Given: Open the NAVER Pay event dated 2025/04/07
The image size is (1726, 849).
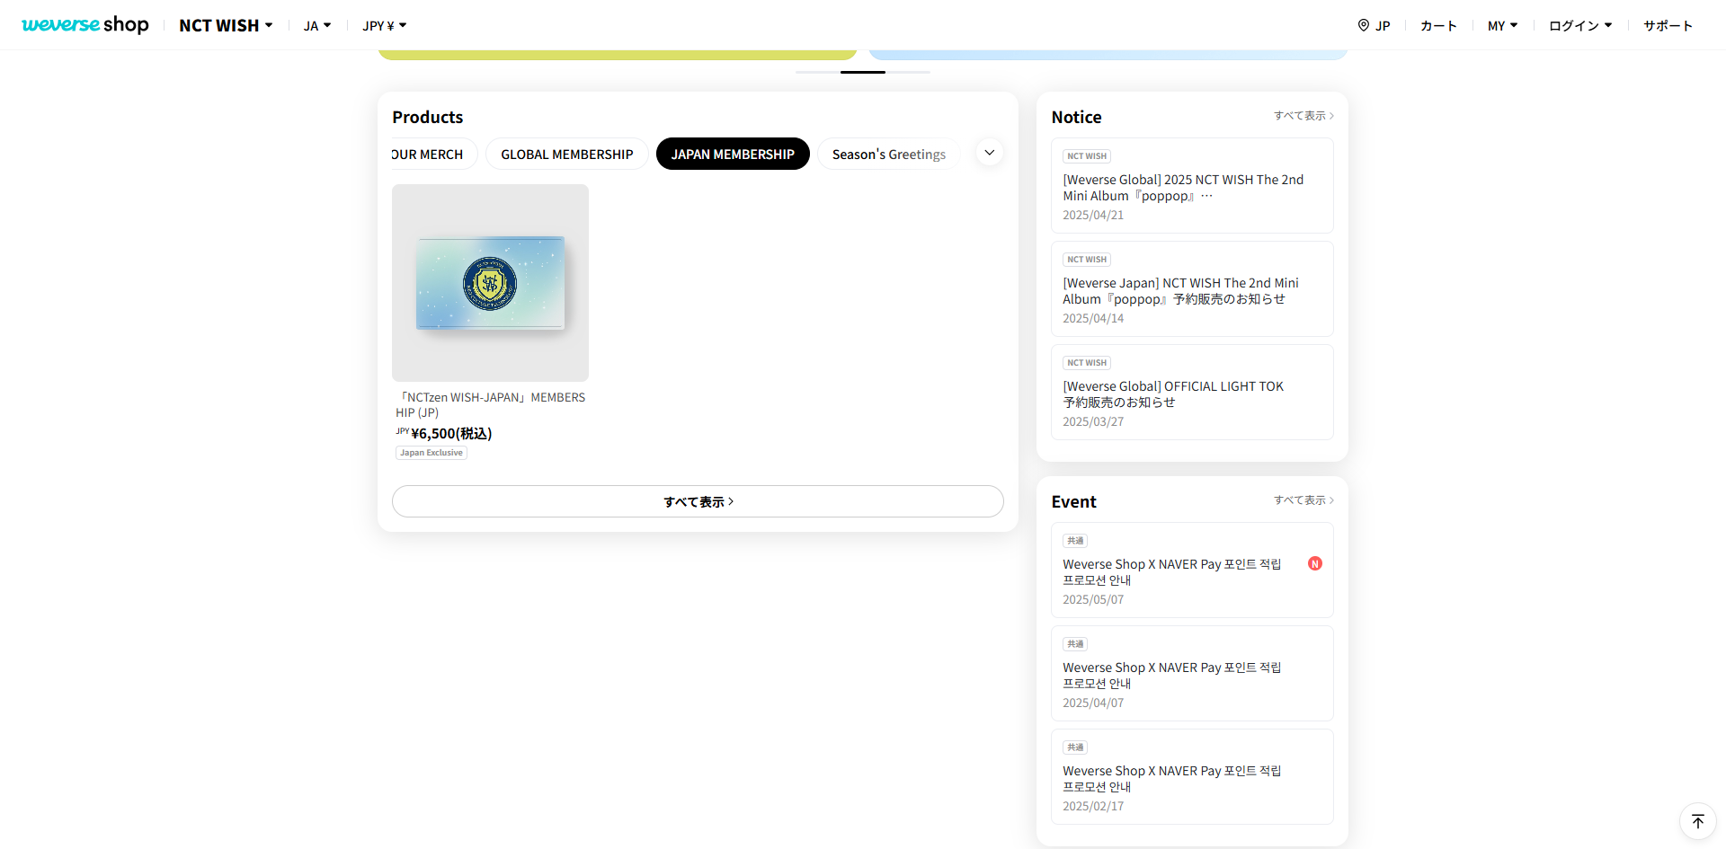Looking at the screenshot, I should pos(1192,674).
